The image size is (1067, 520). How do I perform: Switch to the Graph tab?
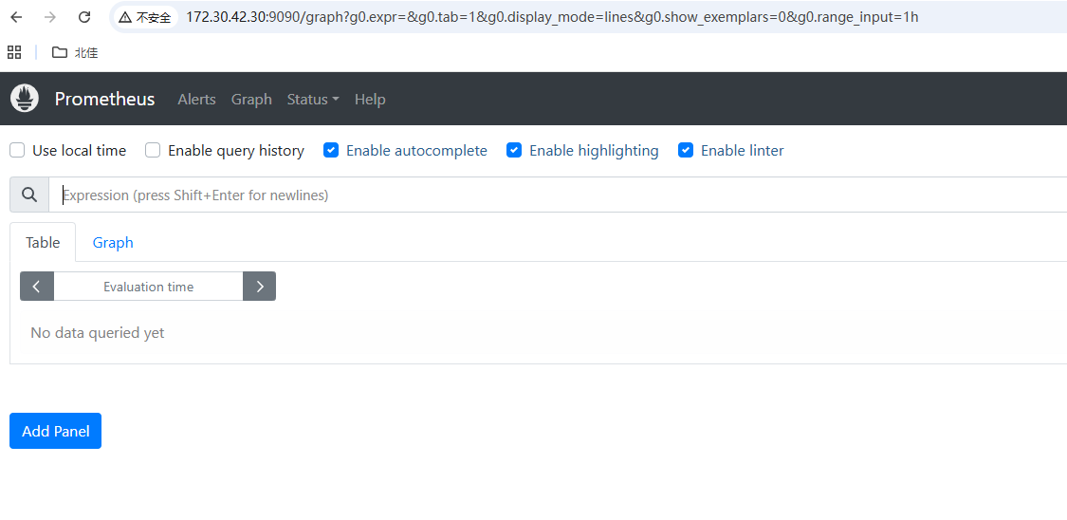point(113,243)
